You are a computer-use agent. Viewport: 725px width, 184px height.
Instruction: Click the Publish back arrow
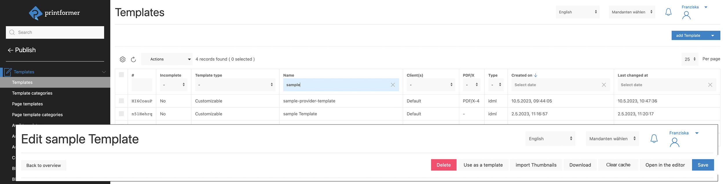tap(10, 50)
